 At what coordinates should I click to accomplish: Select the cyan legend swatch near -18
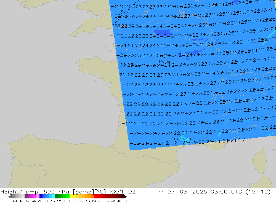(53, 196)
